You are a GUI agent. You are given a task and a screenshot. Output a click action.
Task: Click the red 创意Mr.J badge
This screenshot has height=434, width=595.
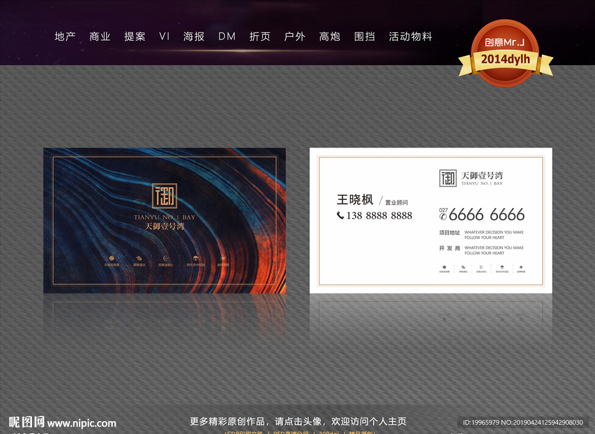pos(505,42)
